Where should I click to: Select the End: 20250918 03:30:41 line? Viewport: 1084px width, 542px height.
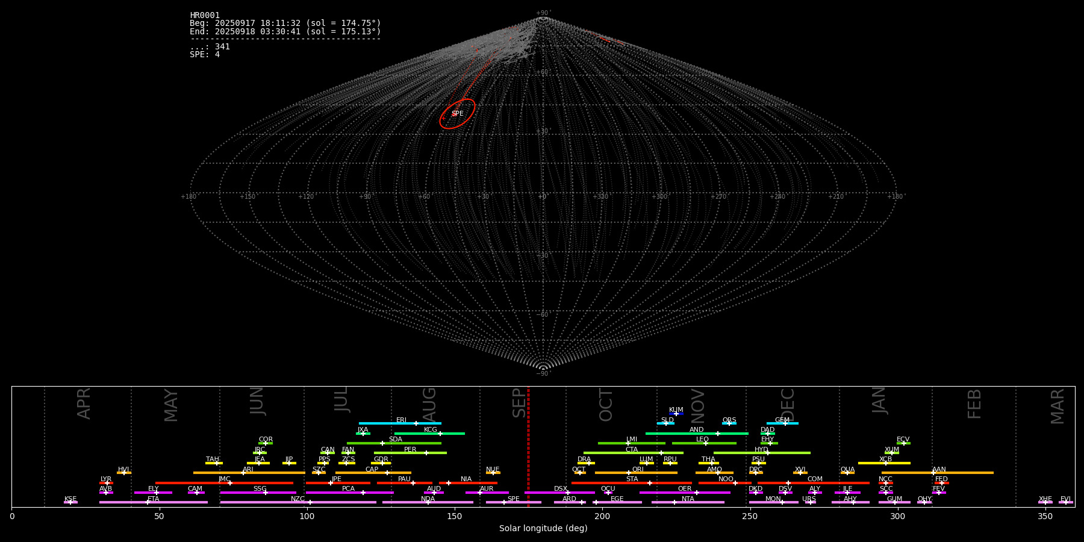tap(285, 31)
